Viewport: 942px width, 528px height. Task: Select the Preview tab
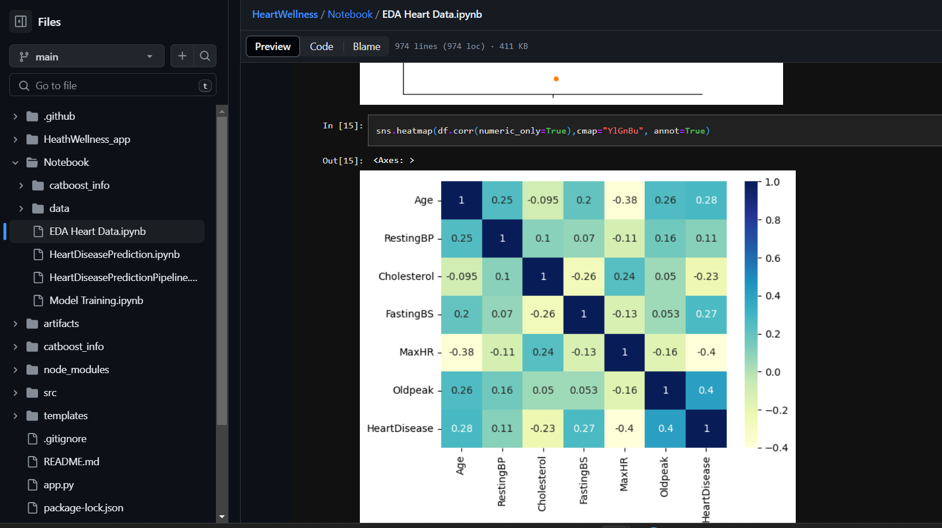273,47
